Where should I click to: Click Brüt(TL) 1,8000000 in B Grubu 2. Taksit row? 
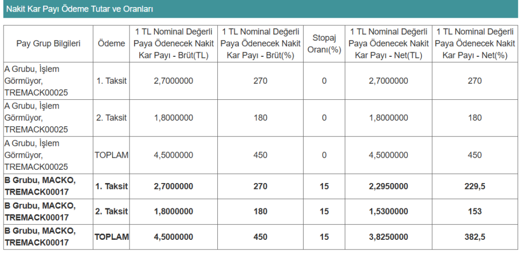coord(174,211)
